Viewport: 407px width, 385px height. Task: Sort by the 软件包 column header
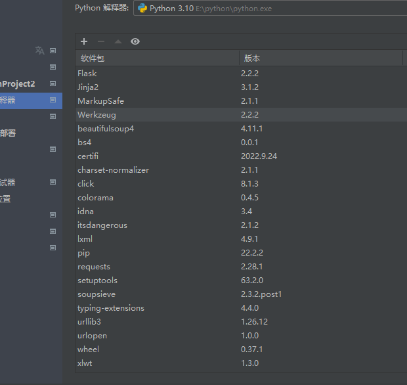coord(158,58)
